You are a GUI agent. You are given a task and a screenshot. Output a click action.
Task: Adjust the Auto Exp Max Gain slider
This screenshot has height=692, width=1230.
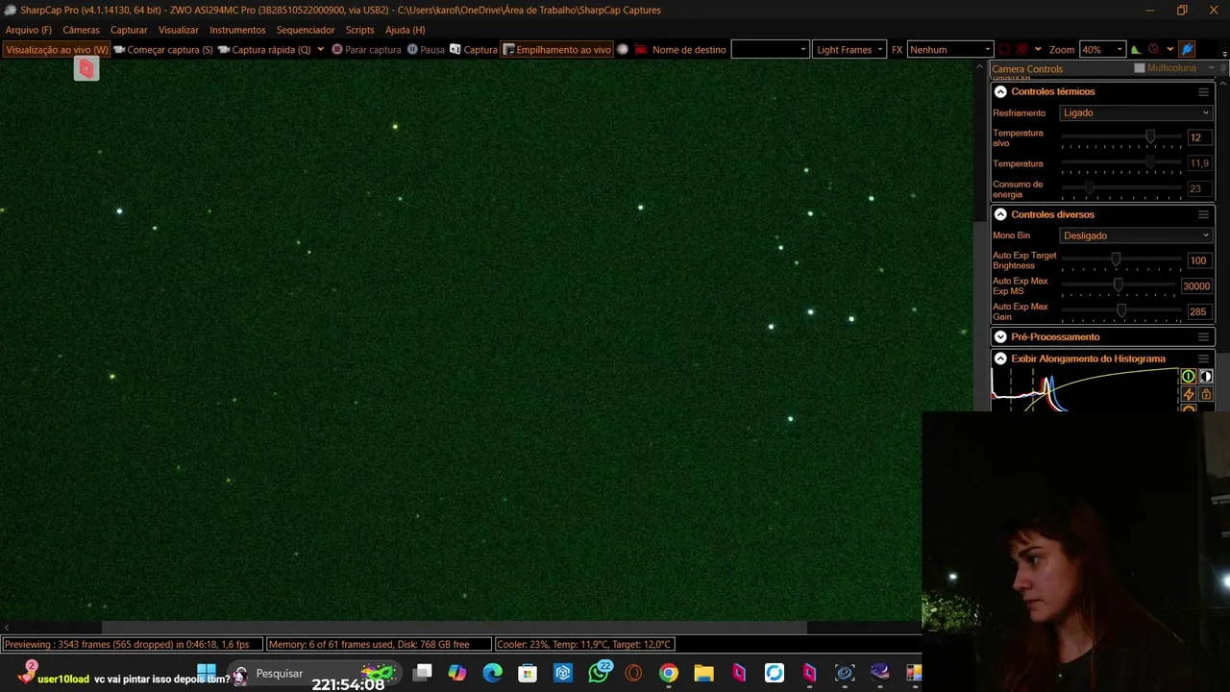click(x=1121, y=311)
